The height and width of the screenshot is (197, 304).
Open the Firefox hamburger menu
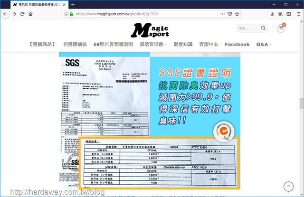(x=299, y=14)
